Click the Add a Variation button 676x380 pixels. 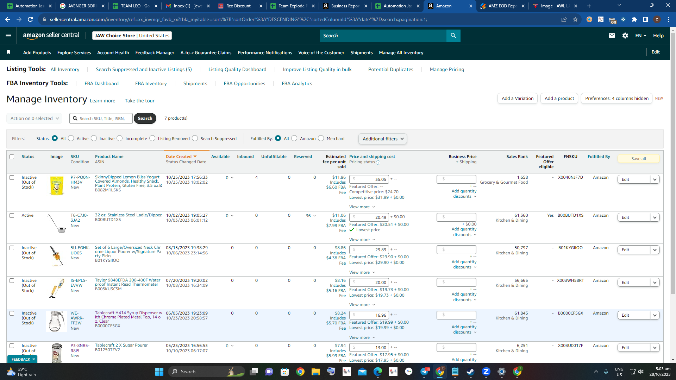(x=518, y=99)
